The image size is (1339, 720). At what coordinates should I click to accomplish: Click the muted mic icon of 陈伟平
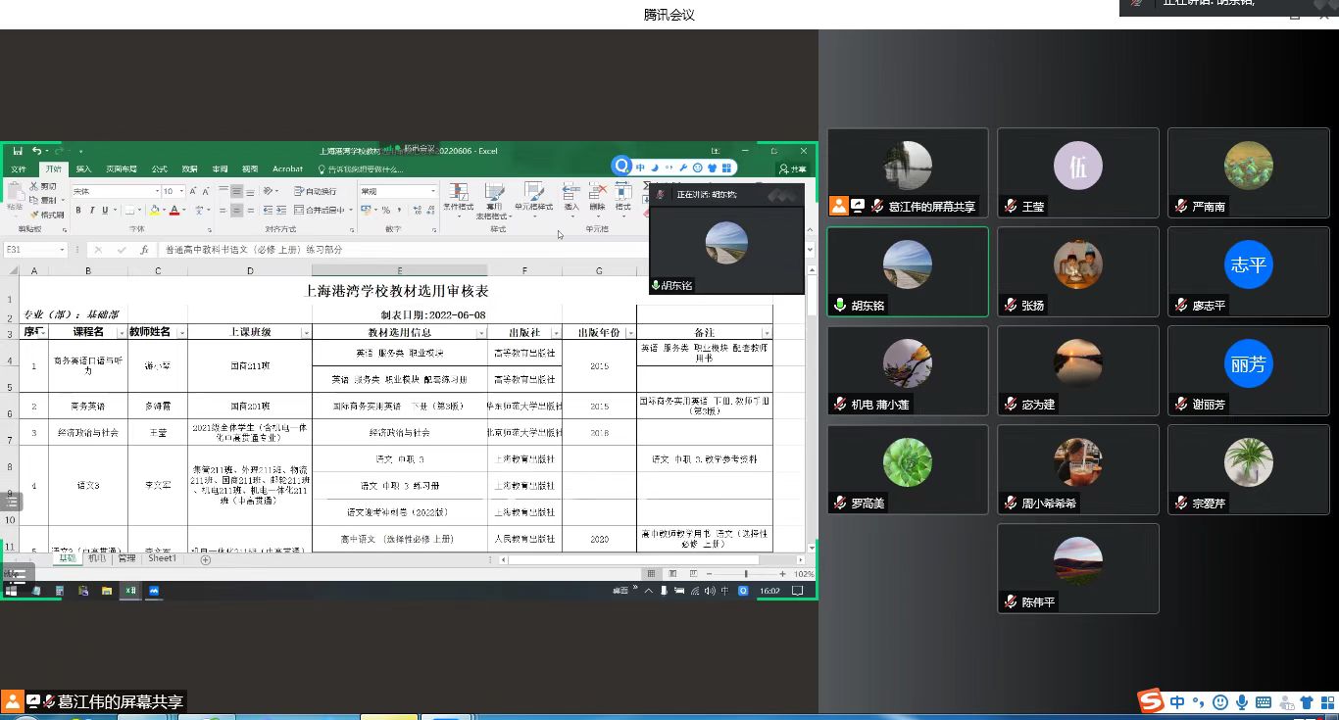tap(1010, 601)
